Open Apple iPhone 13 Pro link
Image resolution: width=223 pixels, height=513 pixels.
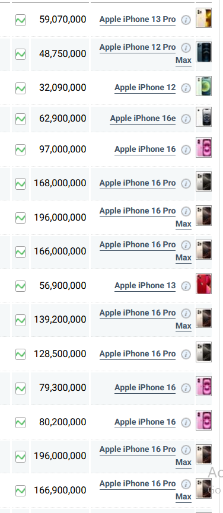point(138,20)
